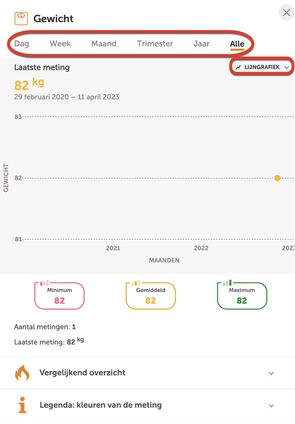
Task: Switch to the Dag tab
Action: (x=22, y=44)
